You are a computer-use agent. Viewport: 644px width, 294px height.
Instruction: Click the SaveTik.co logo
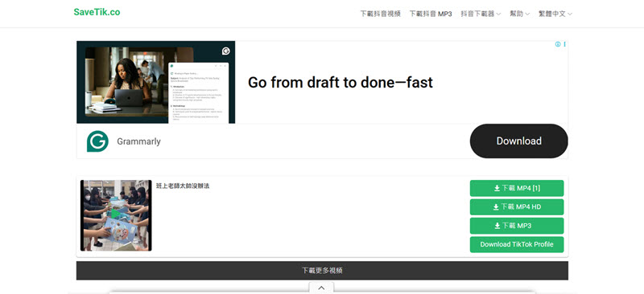point(97,12)
